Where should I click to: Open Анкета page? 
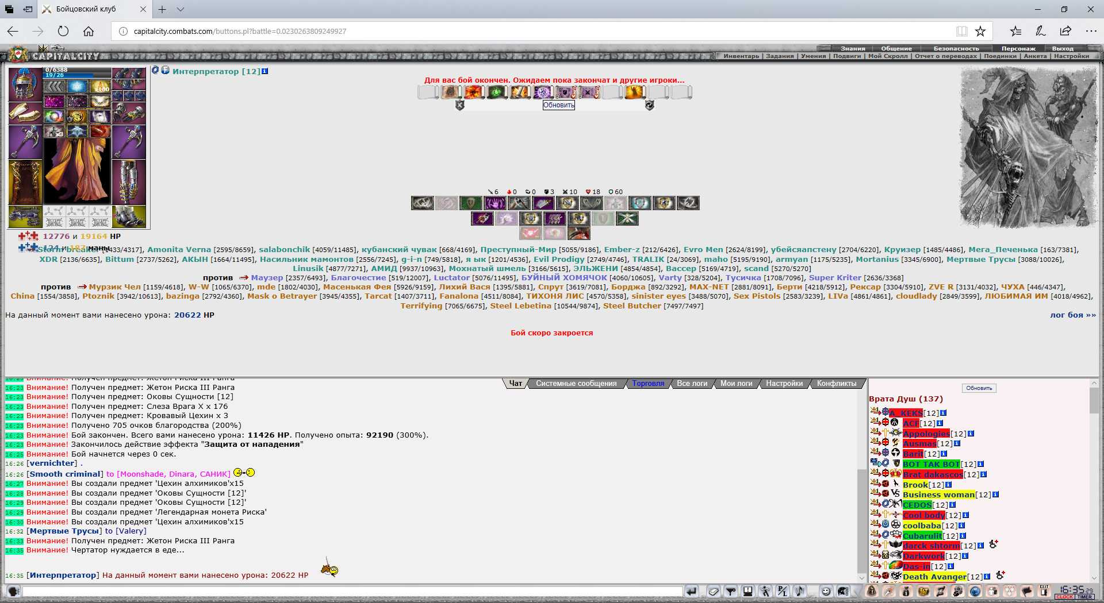[1035, 56]
